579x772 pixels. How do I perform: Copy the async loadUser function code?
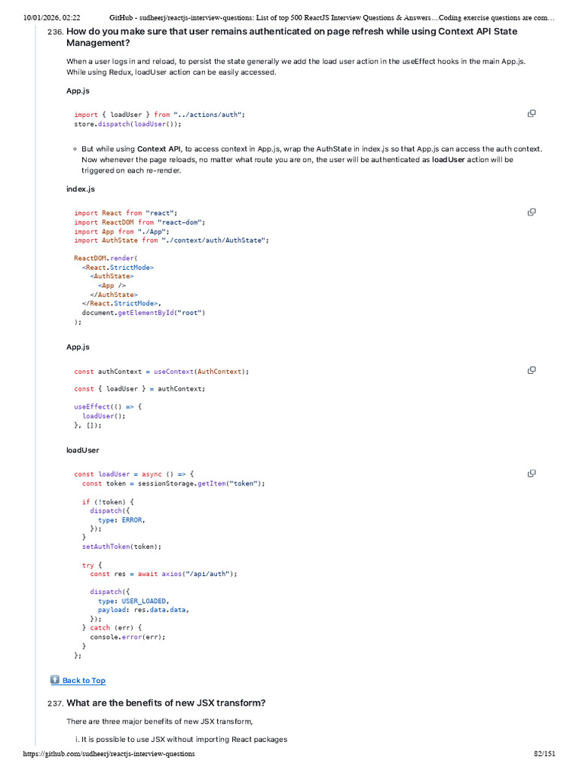(x=532, y=473)
